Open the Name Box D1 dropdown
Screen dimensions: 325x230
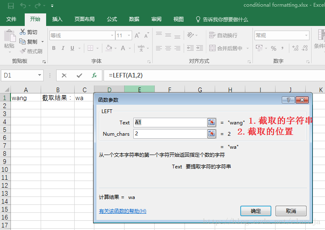point(39,75)
